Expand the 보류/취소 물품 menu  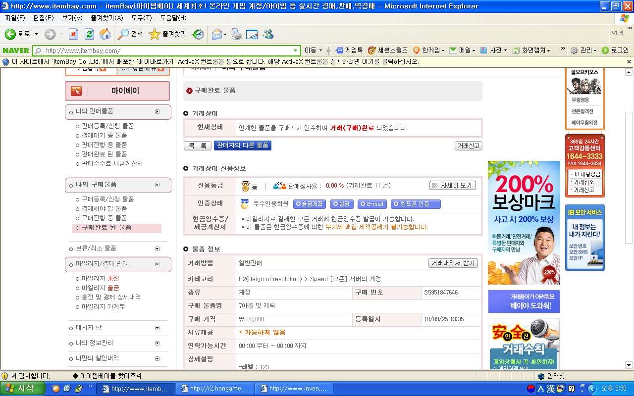tap(157, 248)
